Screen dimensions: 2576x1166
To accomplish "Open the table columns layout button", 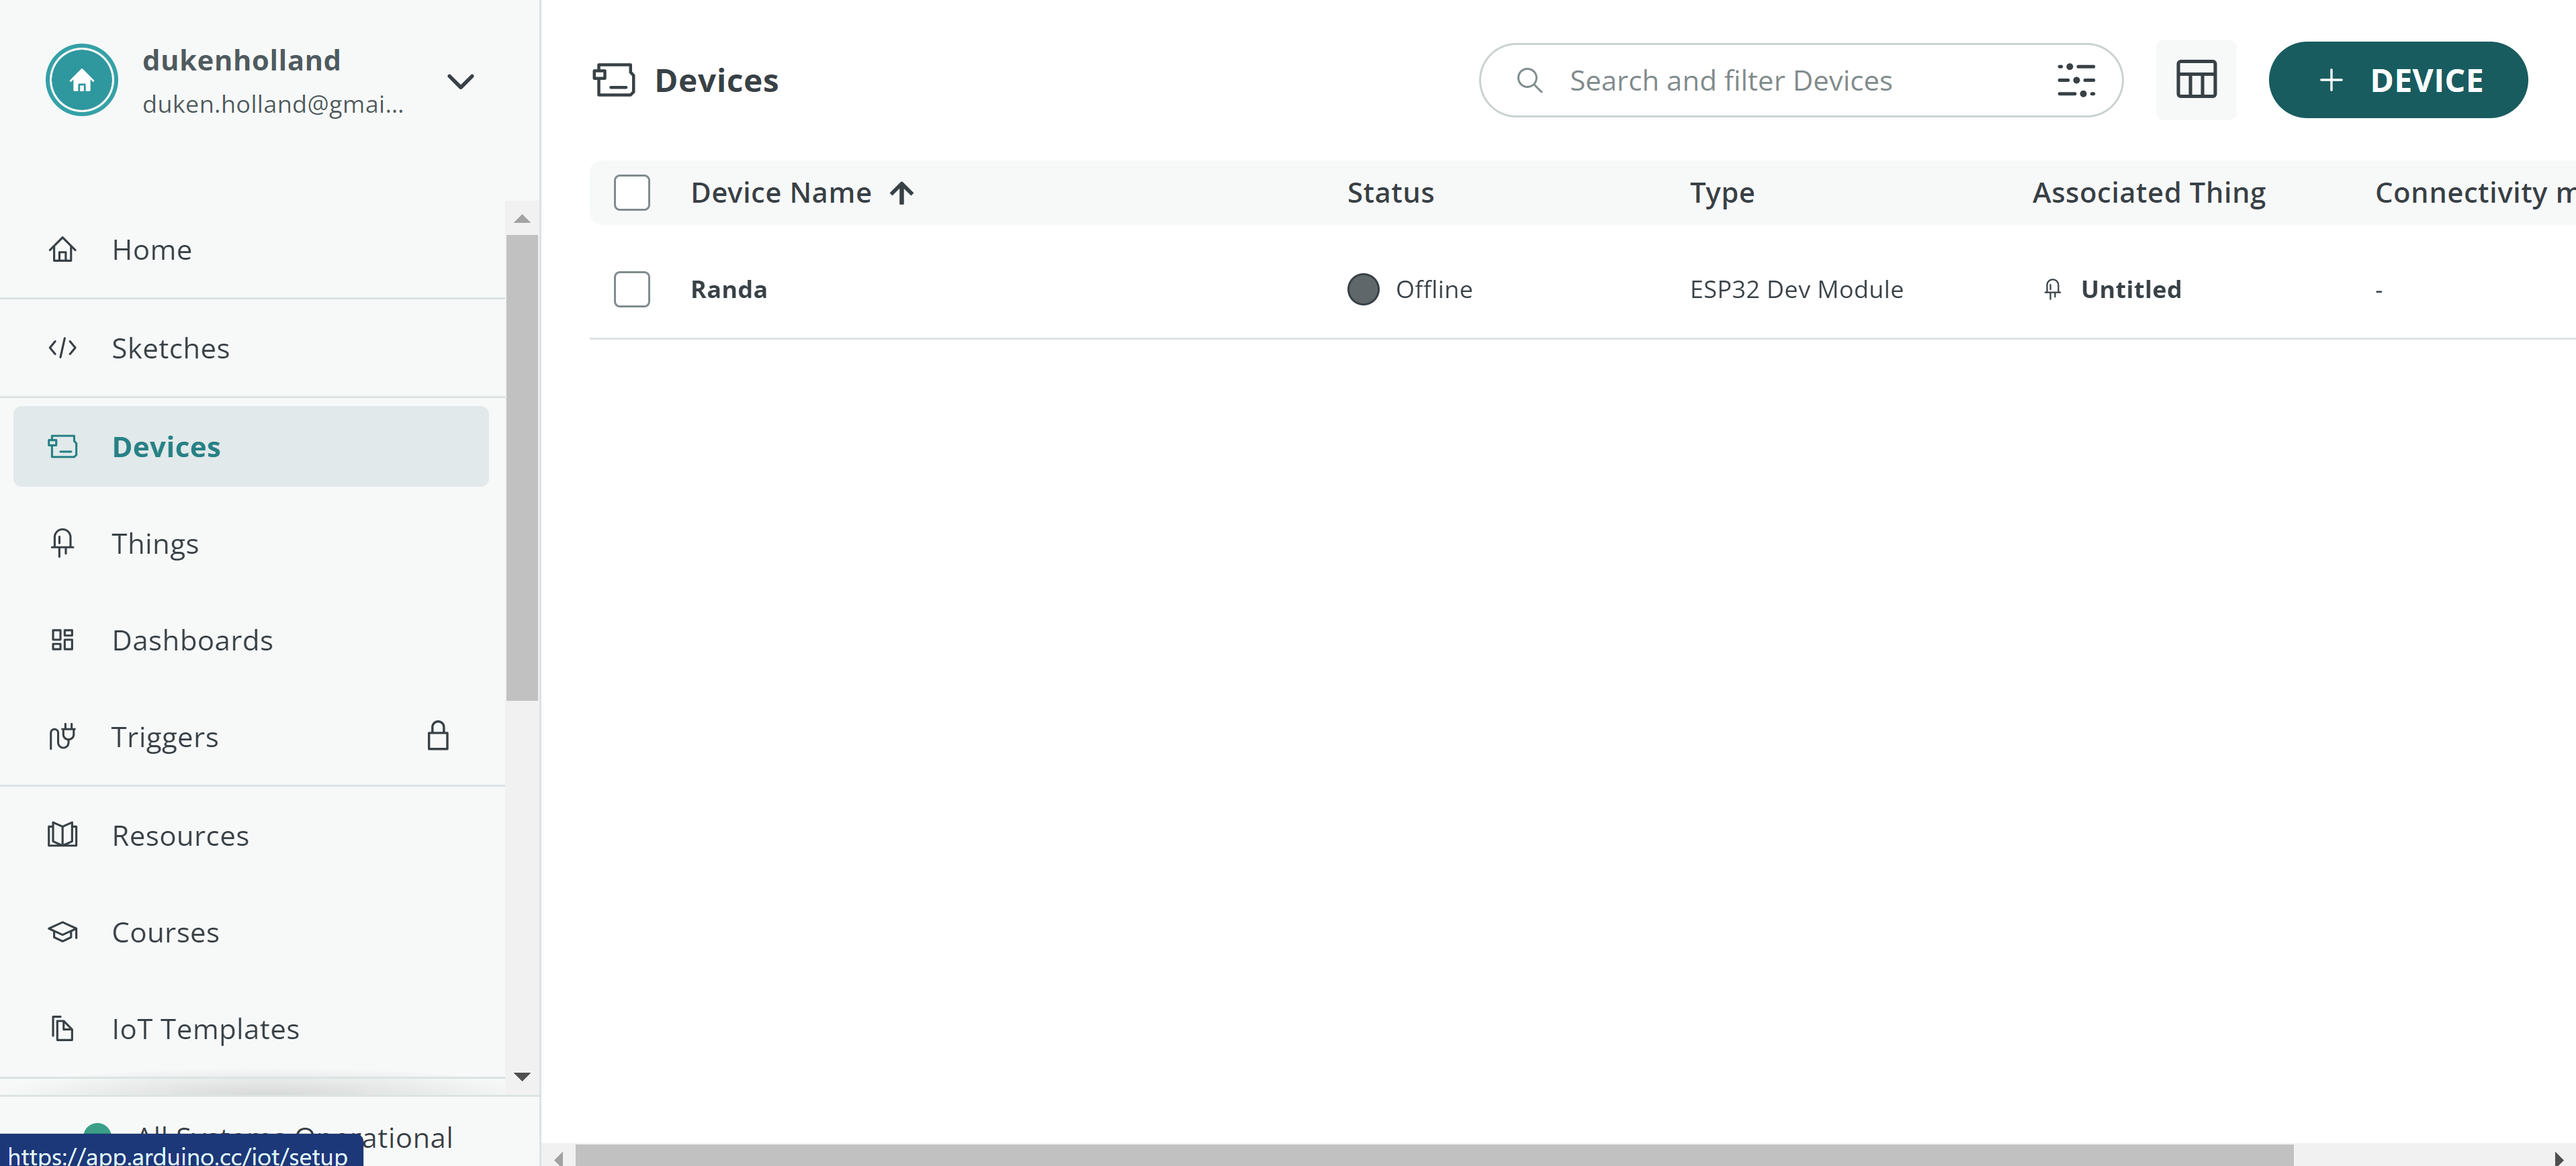I will pyautogui.click(x=2196, y=80).
